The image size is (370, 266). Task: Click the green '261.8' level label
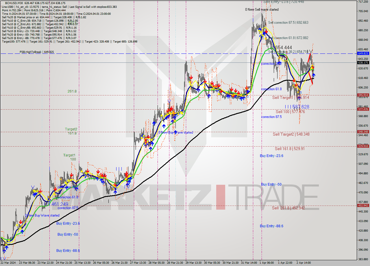(x=72, y=91)
